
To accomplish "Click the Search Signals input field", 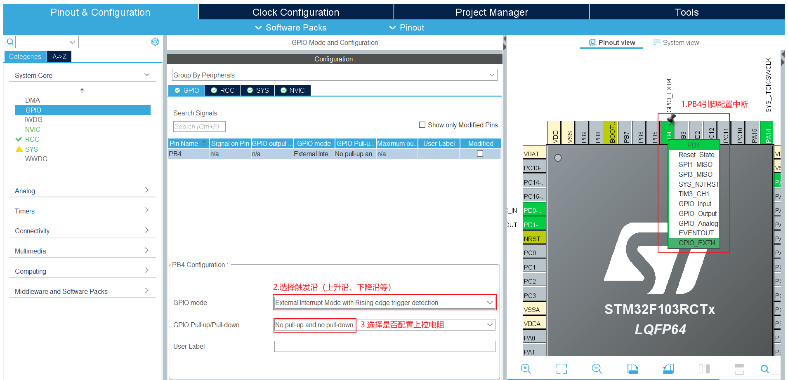I will (199, 127).
